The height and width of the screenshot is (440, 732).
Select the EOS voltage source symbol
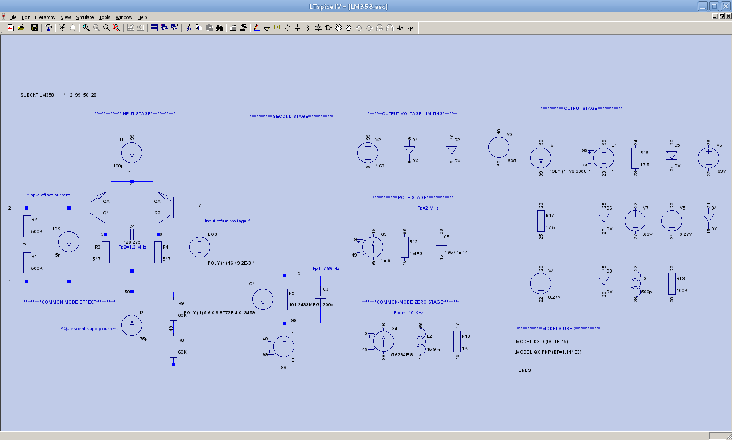click(x=200, y=247)
